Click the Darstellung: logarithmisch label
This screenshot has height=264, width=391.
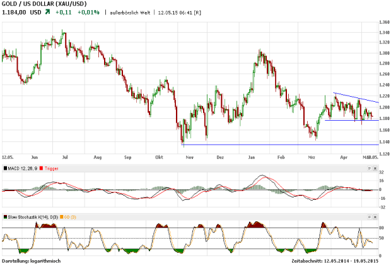32,260
